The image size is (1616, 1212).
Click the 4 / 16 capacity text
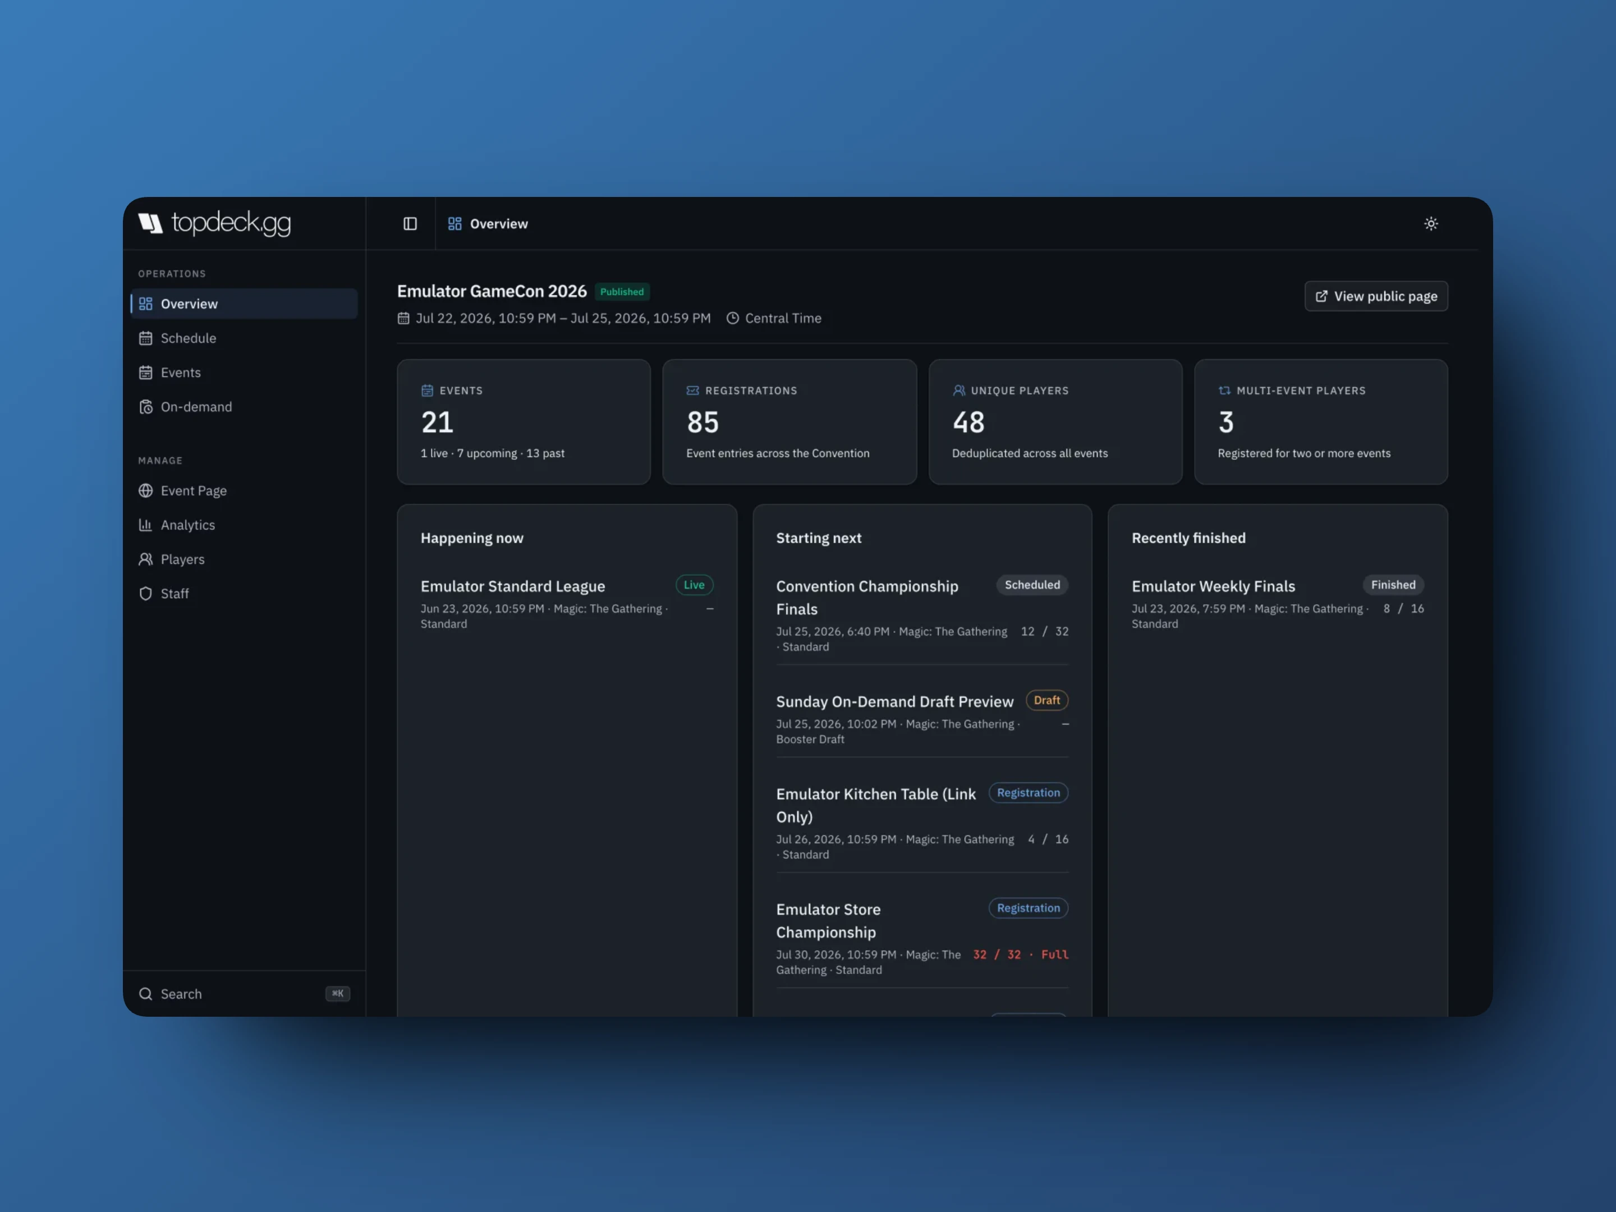[1048, 839]
